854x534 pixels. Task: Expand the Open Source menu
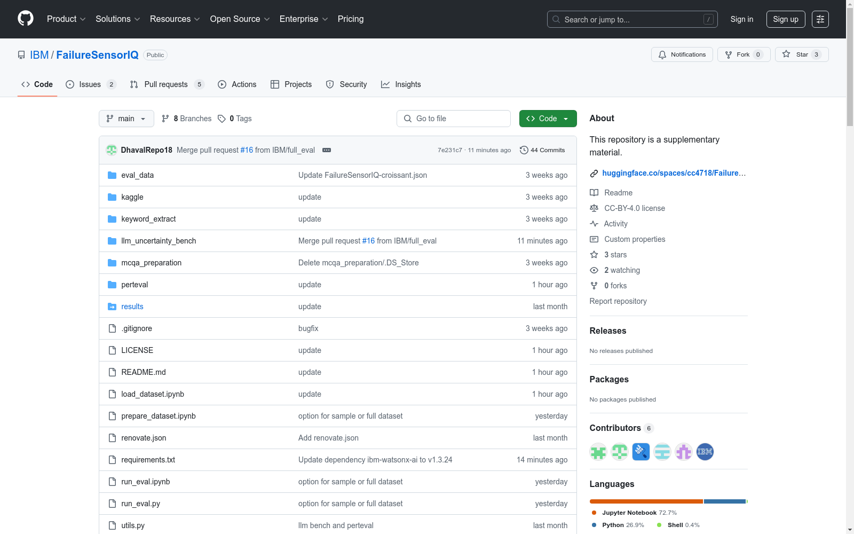(x=240, y=19)
